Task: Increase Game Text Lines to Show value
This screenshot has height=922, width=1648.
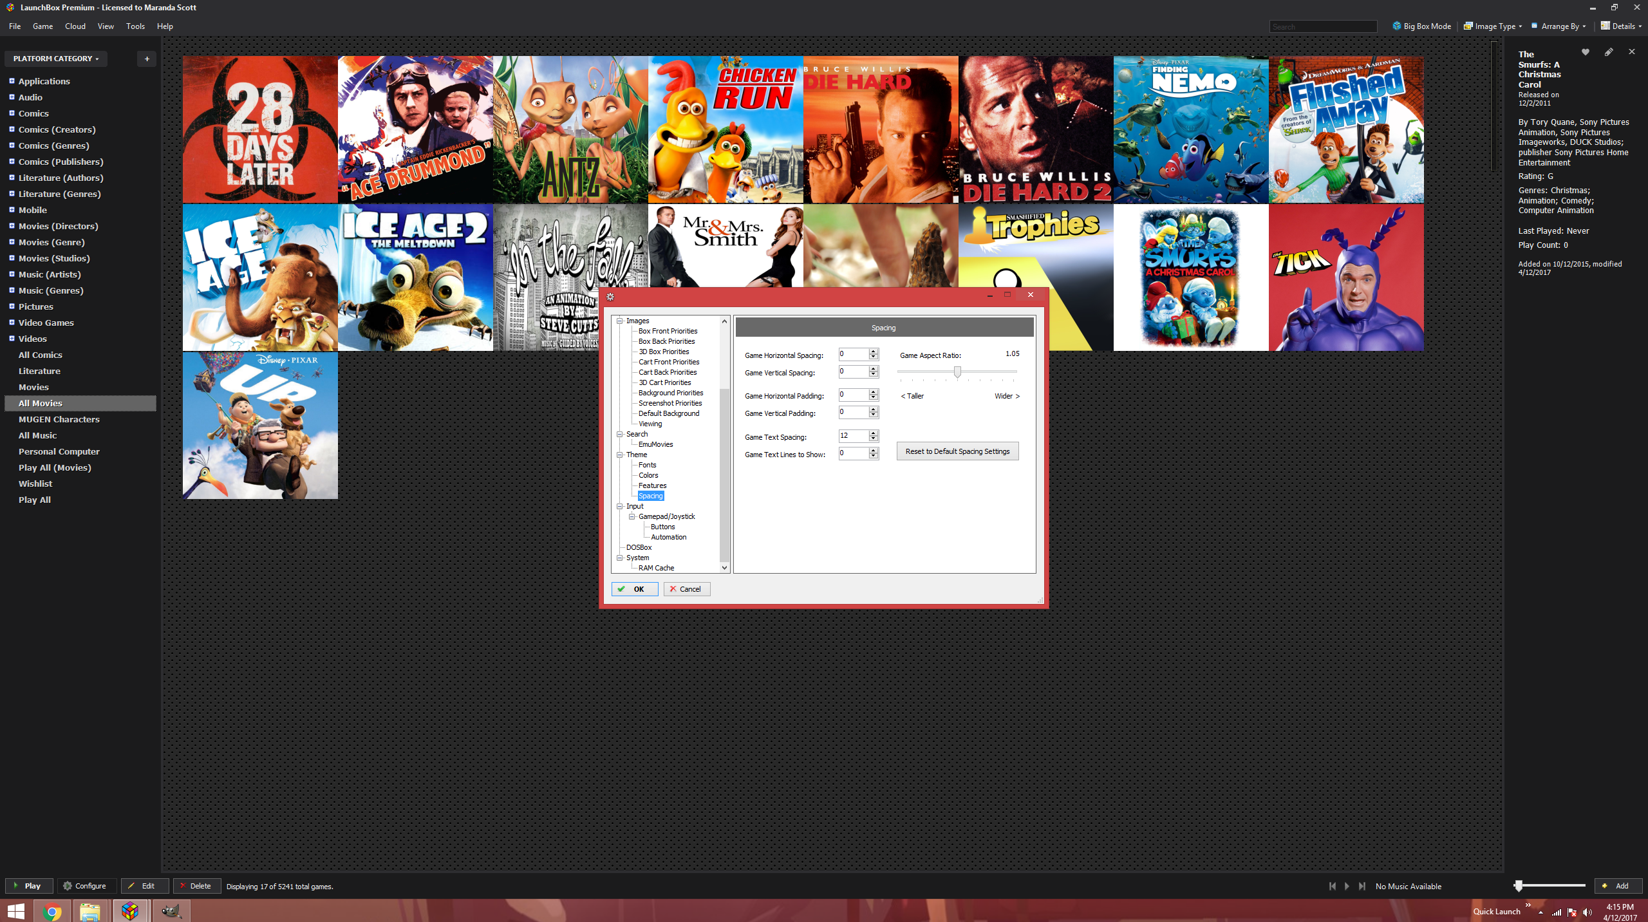Action: tap(874, 451)
